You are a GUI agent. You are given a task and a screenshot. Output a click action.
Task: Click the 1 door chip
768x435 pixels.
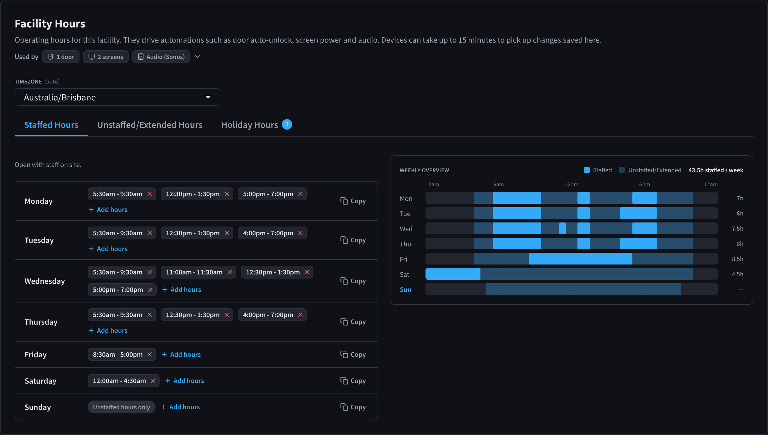click(61, 57)
